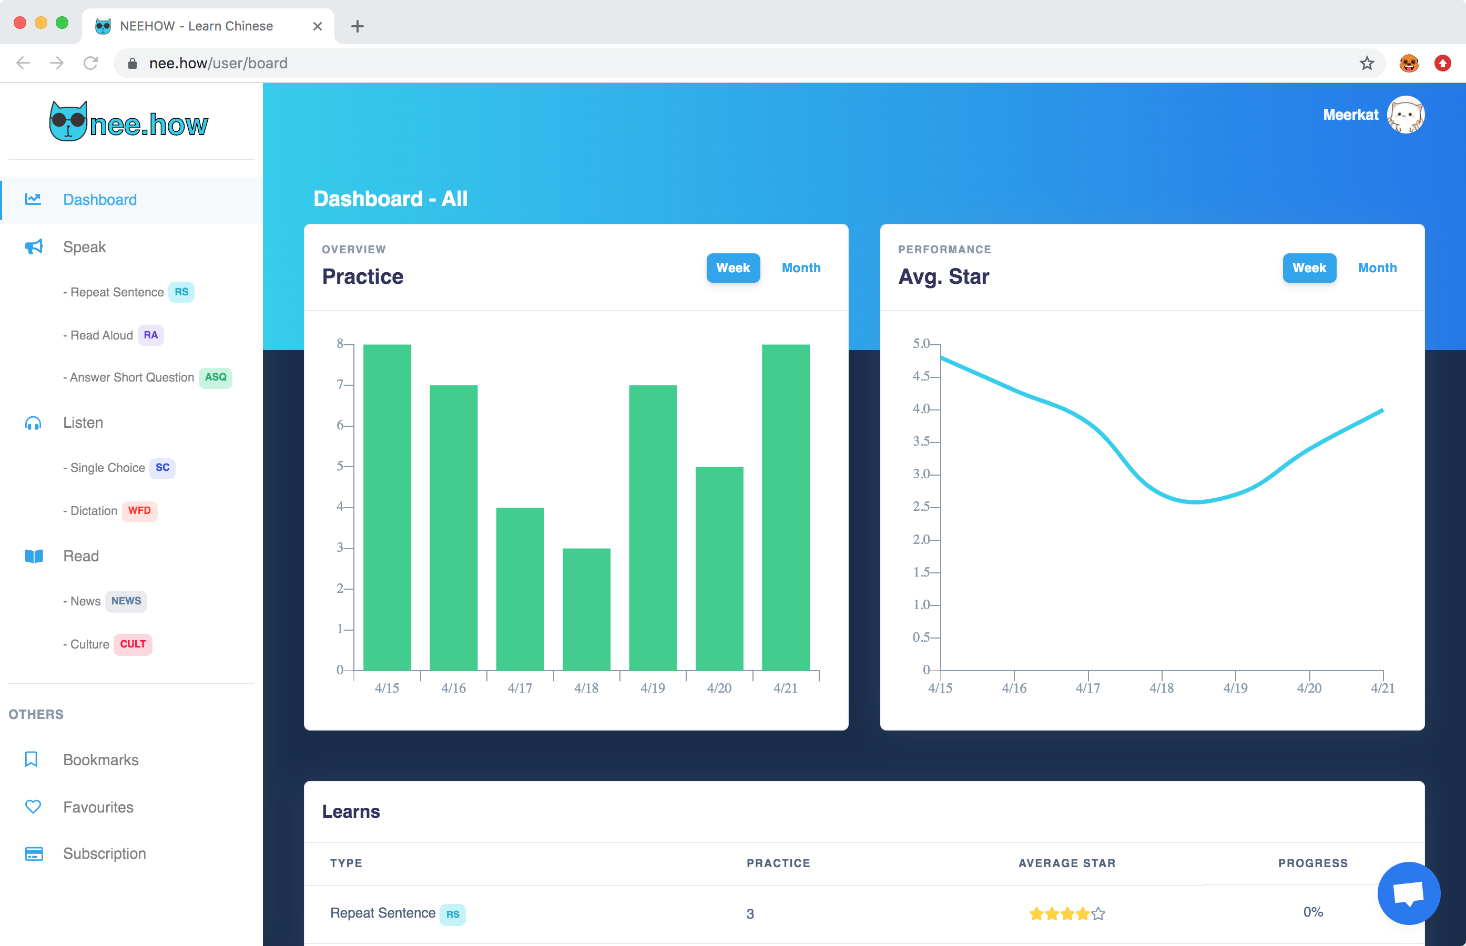1466x946 pixels.
Task: Click the Bookmarks icon in Others section
Action: pyautogui.click(x=32, y=760)
